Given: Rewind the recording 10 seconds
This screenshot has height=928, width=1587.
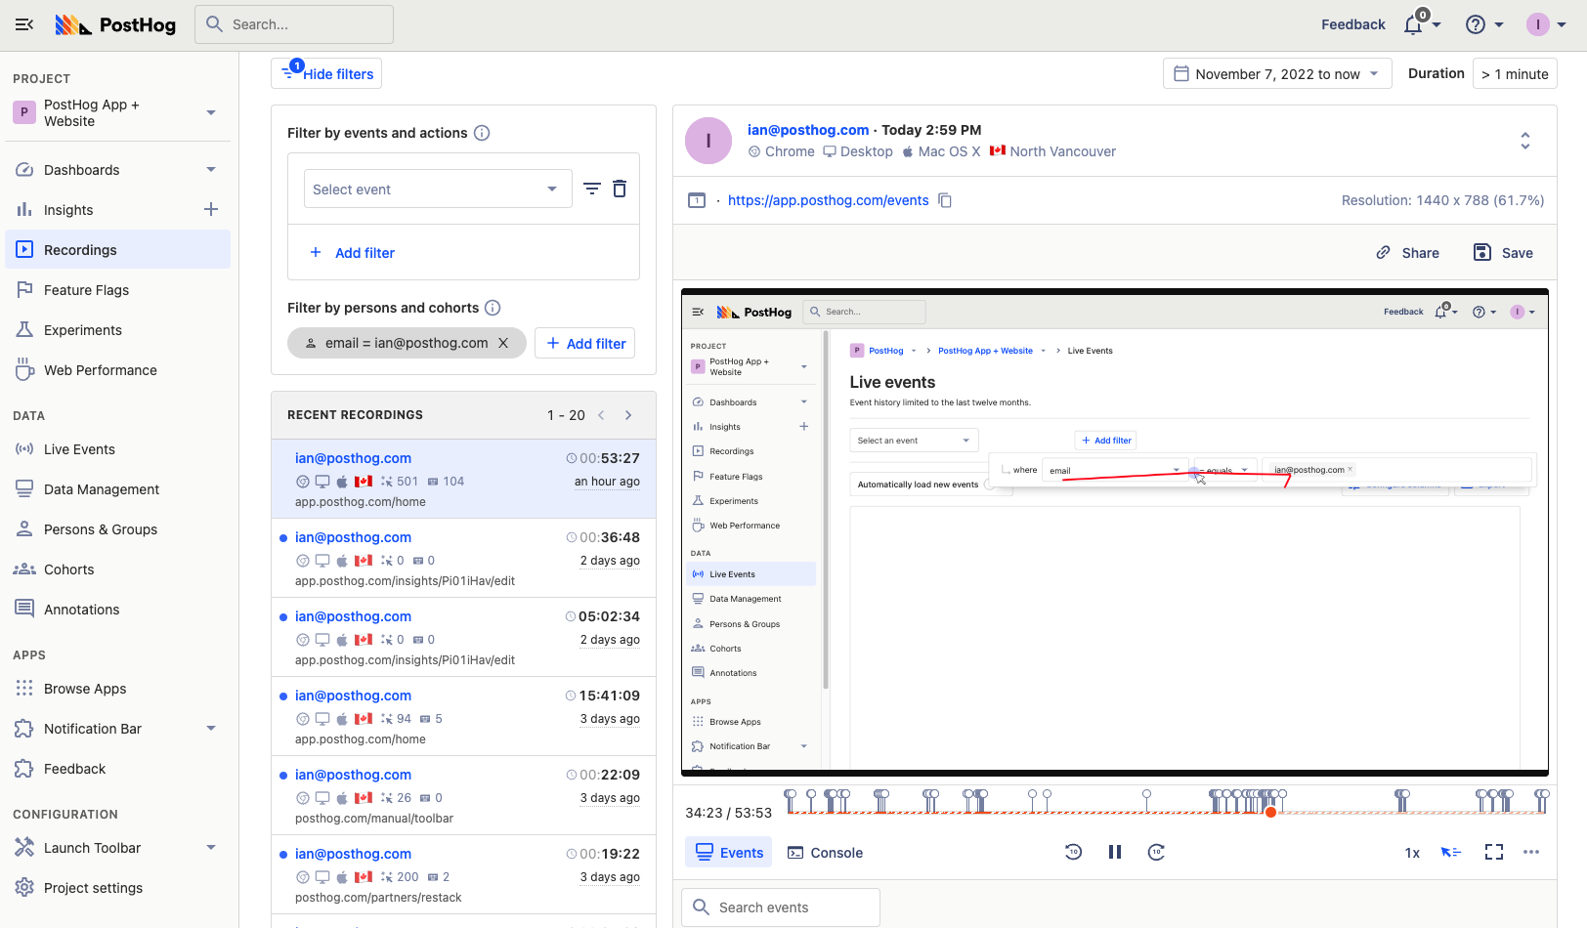Looking at the screenshot, I should click(x=1073, y=853).
